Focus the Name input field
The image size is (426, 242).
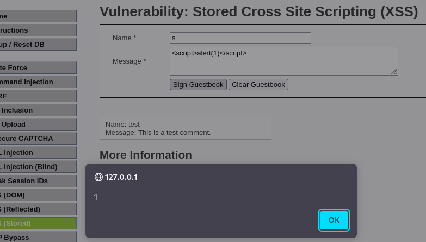(x=240, y=38)
